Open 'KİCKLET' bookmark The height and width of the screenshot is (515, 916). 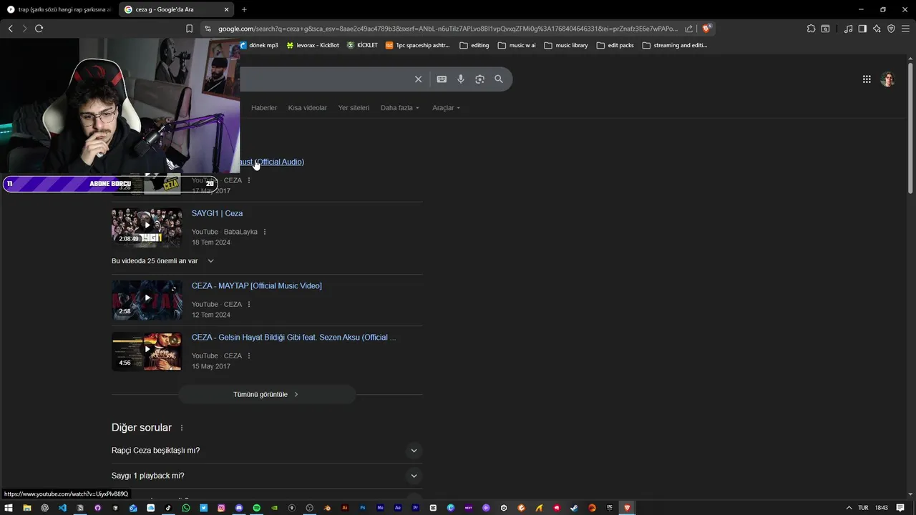362,45
